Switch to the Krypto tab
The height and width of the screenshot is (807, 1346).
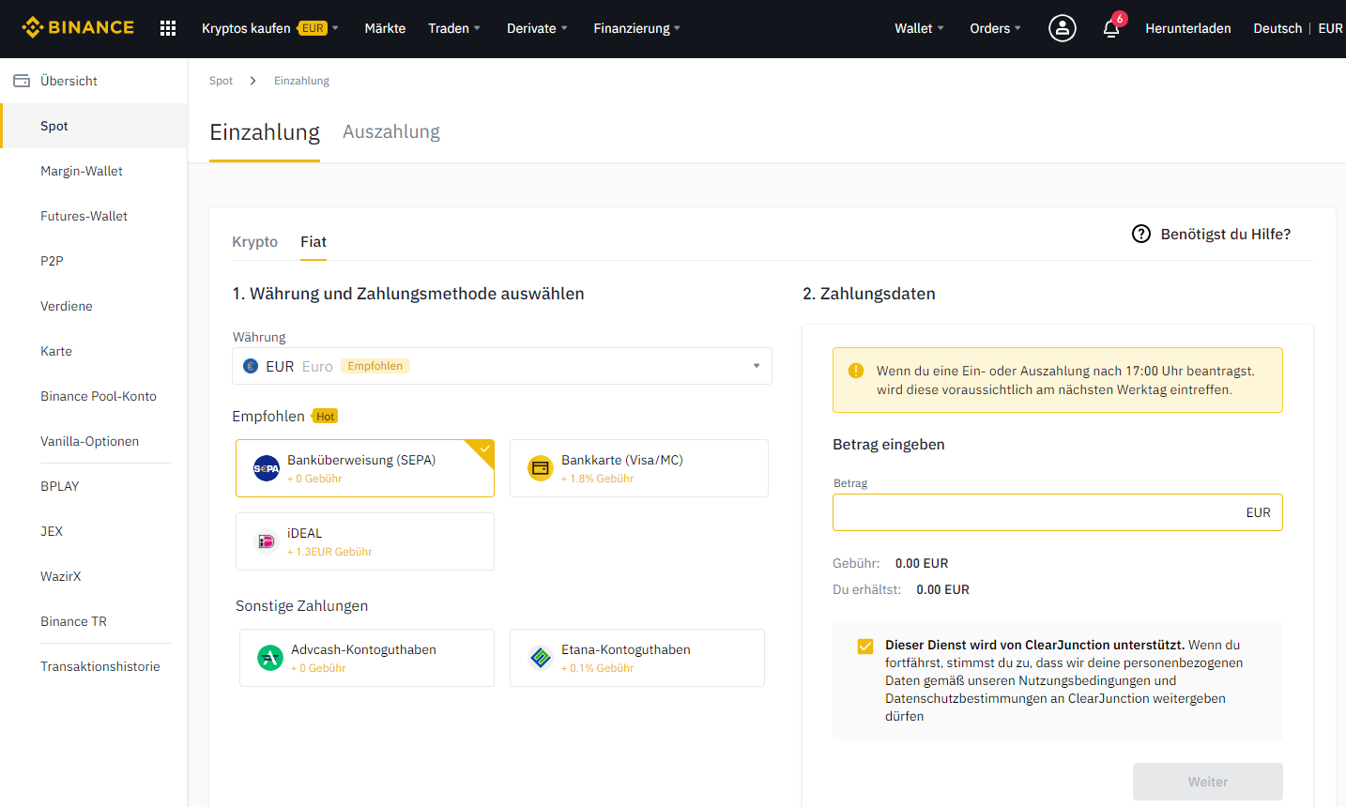coord(255,241)
